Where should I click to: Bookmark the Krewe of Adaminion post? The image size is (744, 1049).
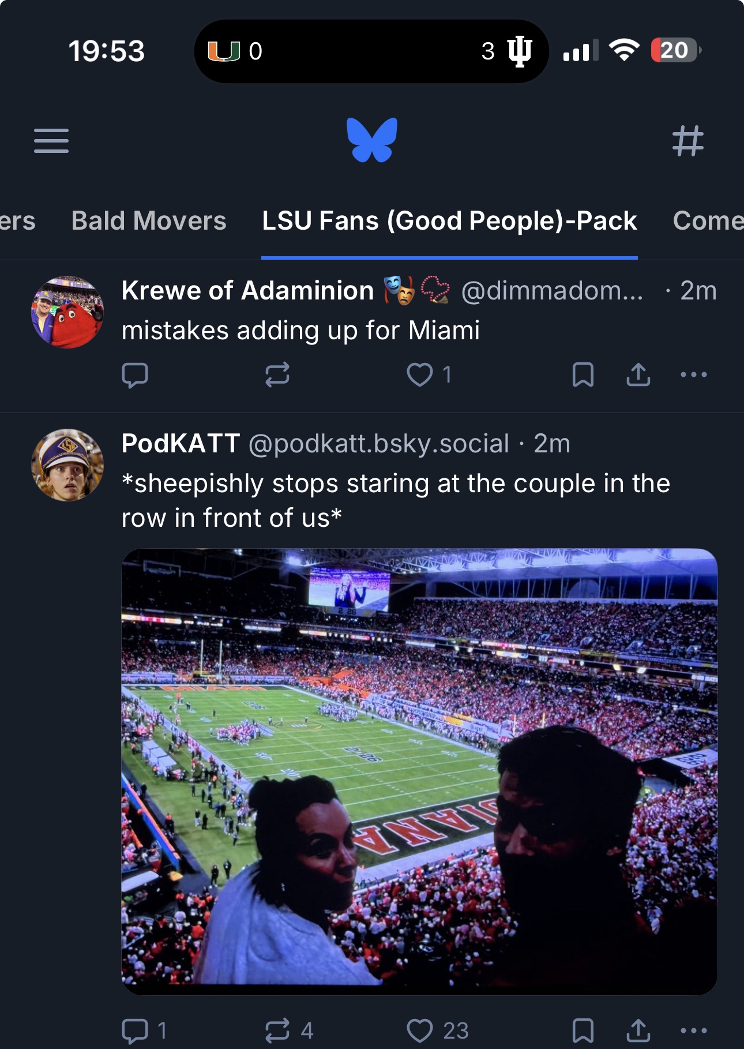coord(583,375)
